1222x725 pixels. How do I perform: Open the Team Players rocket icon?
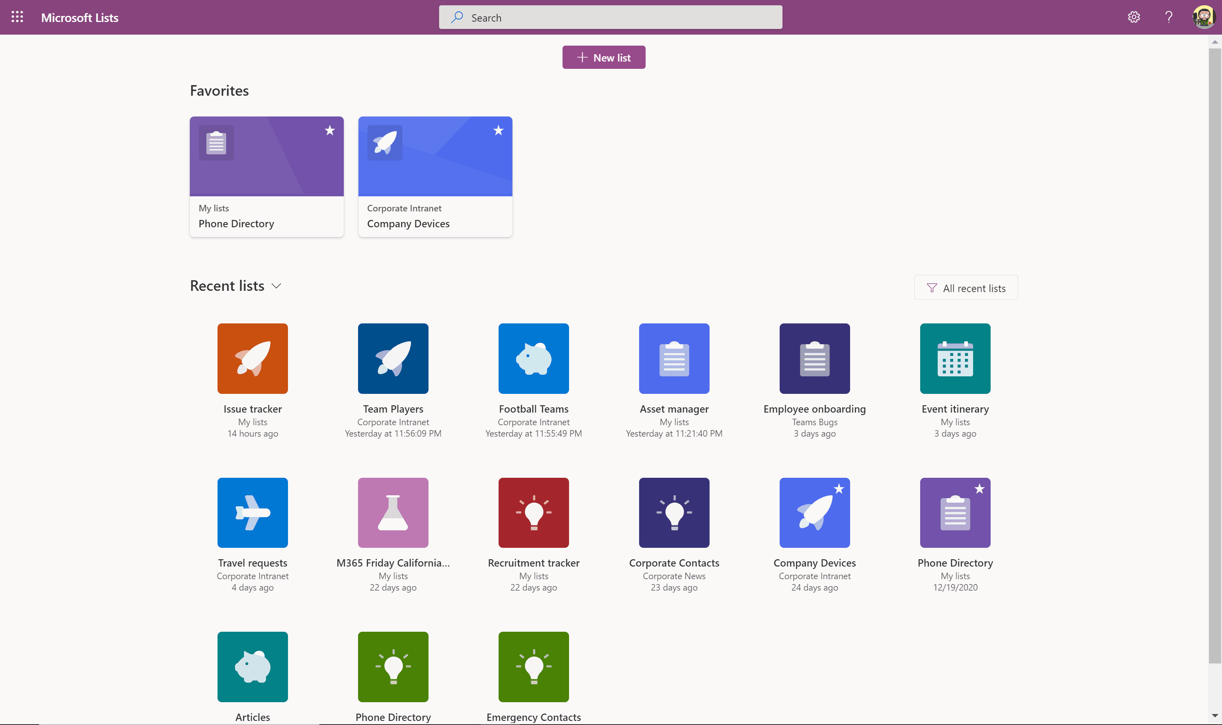coord(393,358)
